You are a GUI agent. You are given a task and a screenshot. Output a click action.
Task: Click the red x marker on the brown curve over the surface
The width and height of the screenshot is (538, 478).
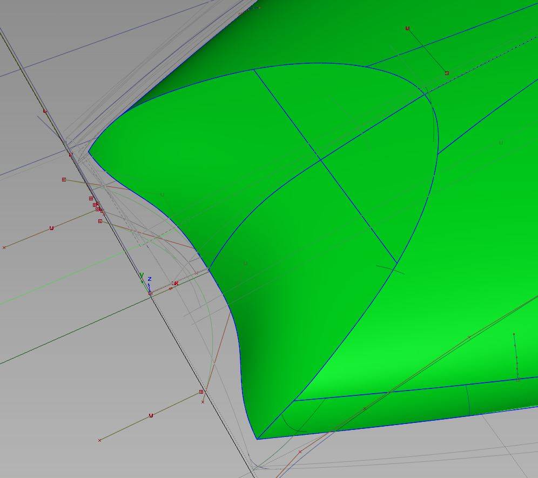[469, 337]
